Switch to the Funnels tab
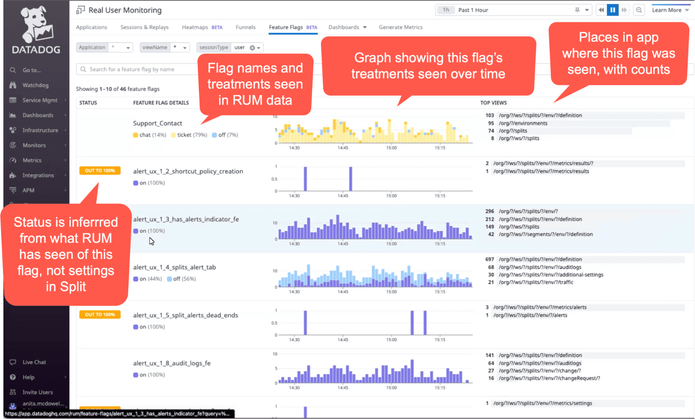Screen dimensions: 695x419 pyautogui.click(x=246, y=27)
